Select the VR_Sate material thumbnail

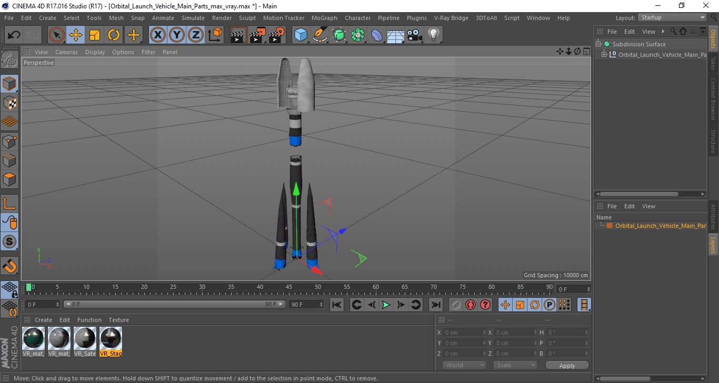point(85,341)
